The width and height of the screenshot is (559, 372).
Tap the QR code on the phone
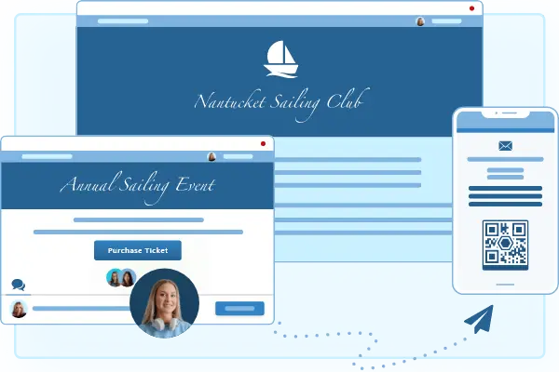(505, 244)
